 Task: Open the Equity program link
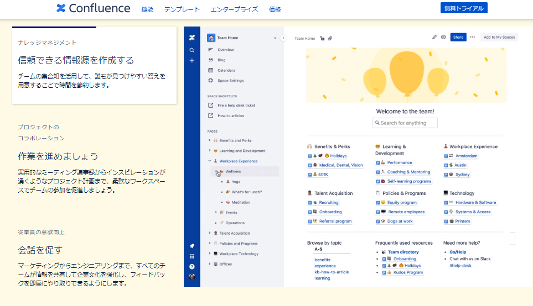402,203
